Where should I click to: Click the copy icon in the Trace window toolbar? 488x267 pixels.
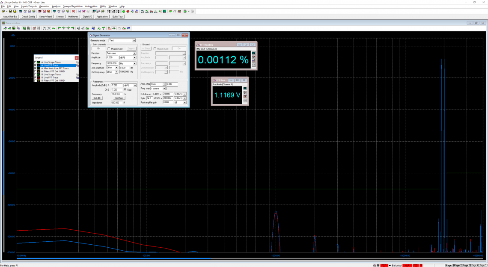18,28
